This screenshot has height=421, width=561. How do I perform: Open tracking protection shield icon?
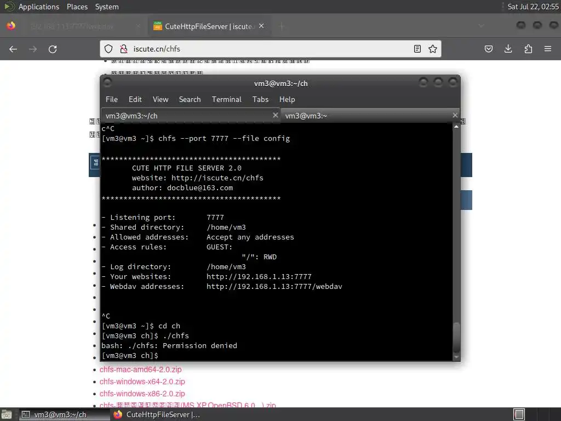[108, 49]
